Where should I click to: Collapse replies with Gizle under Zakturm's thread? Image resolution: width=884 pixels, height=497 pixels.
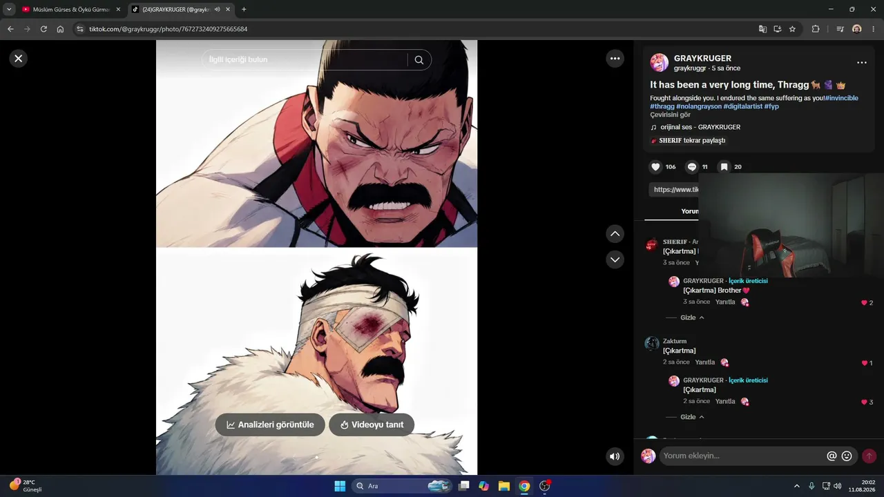pos(692,417)
